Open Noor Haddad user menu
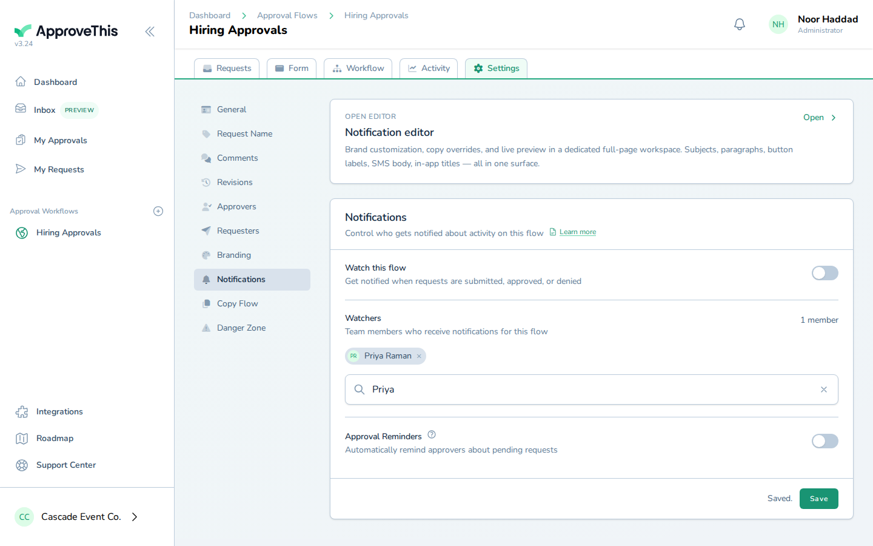The width and height of the screenshot is (873, 546). tap(814, 24)
